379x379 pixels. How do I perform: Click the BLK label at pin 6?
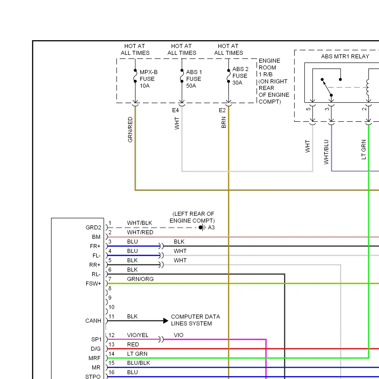click(132, 270)
